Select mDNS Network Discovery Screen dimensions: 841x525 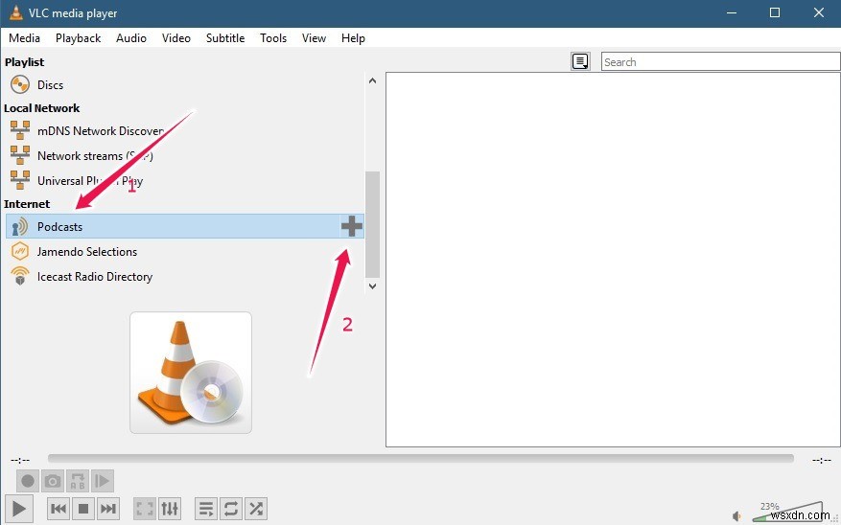[x=101, y=131]
